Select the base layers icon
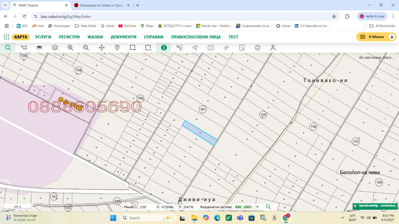 pyautogui.click(x=39, y=48)
